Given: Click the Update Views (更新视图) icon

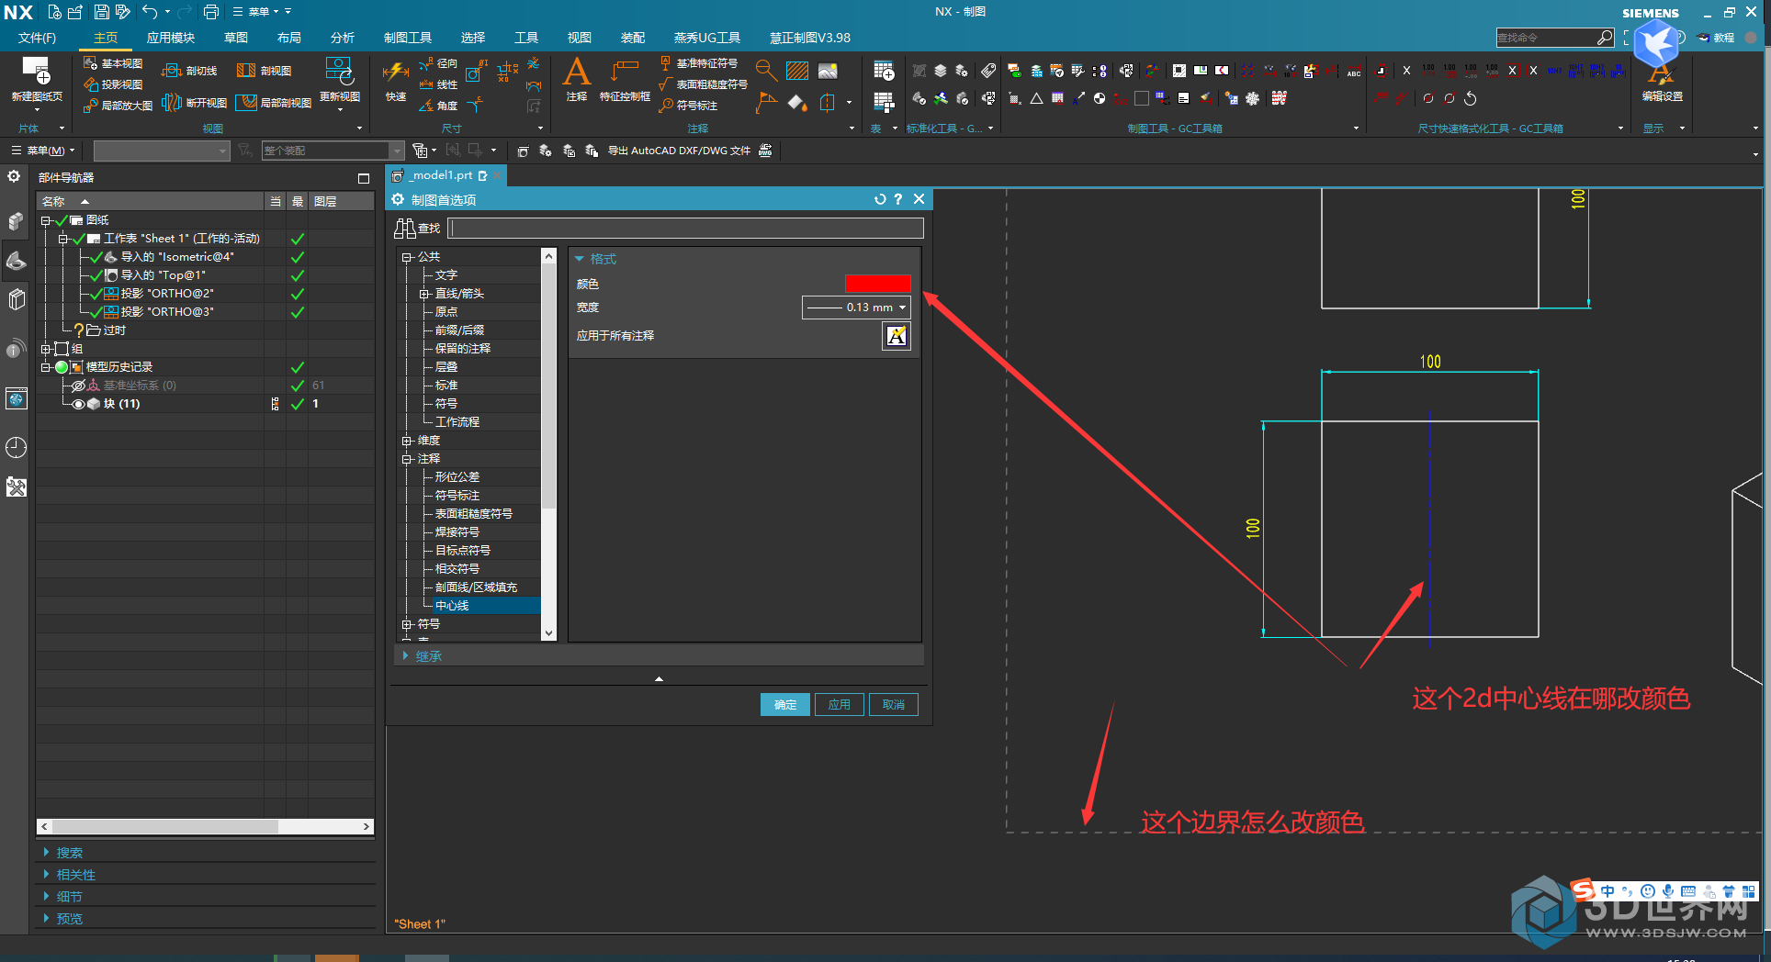Looking at the screenshot, I should [339, 70].
